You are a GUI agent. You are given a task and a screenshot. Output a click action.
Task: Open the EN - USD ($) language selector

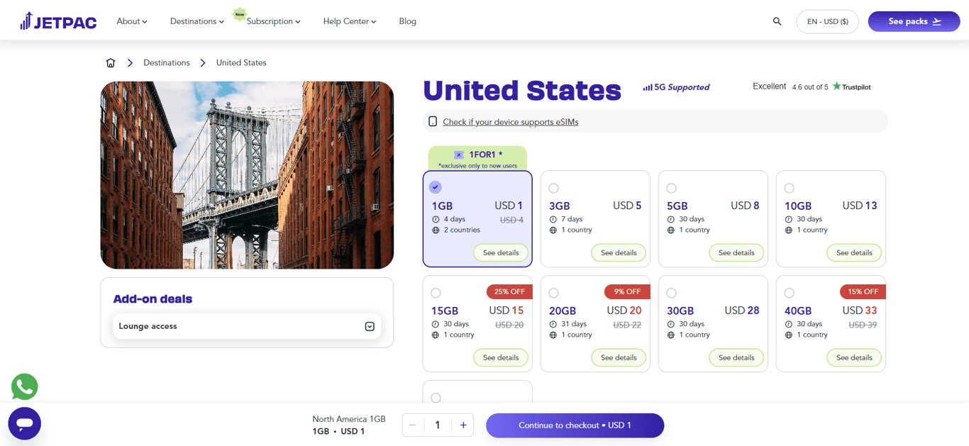827,21
